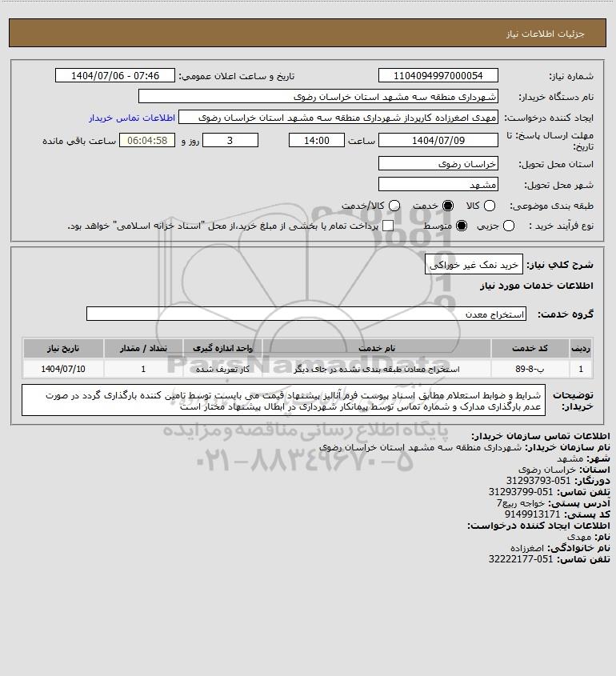Image resolution: width=616 pixels, height=676 pixels.
Task: Select the کالا radio button
Action: 490,206
